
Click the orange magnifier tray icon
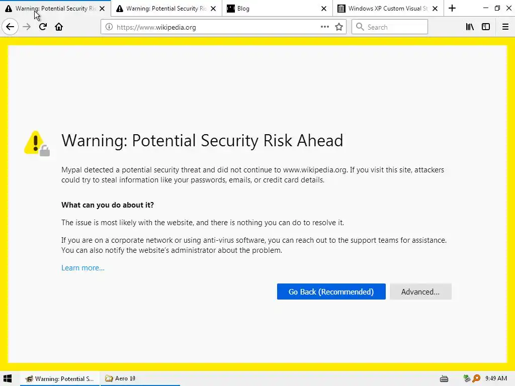click(476, 378)
